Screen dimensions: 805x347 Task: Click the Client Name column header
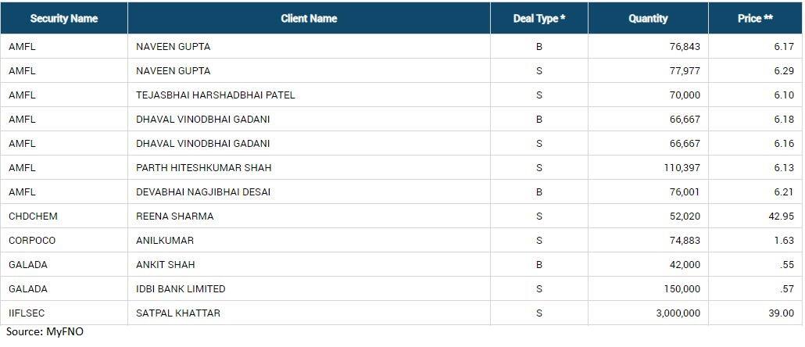[309, 19]
